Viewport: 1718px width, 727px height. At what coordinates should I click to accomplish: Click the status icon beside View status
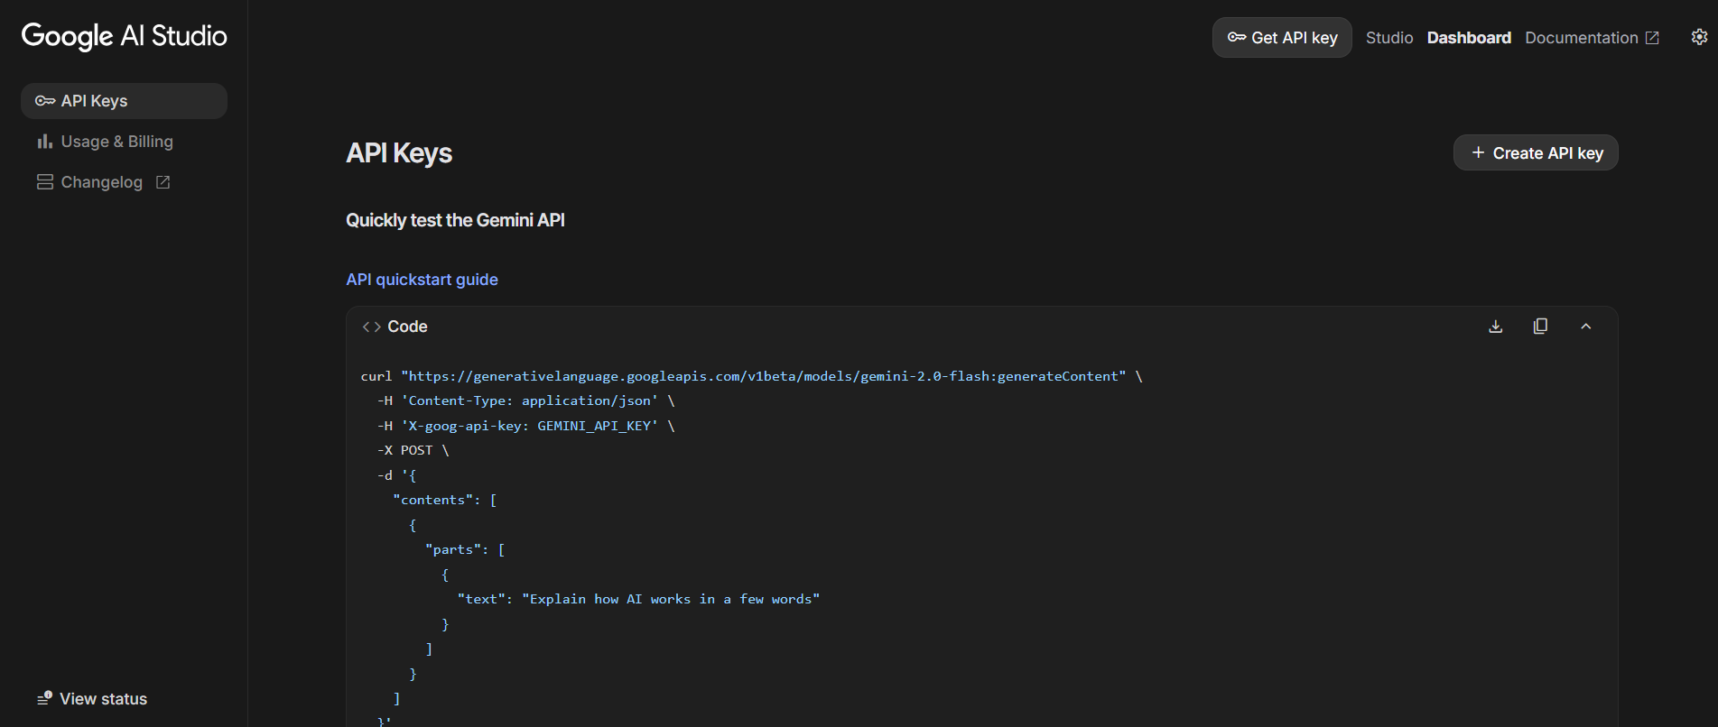pos(45,698)
